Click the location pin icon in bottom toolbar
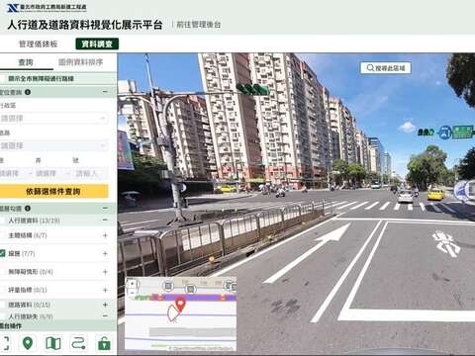Screen dimensions: 475x356 pos(28,343)
